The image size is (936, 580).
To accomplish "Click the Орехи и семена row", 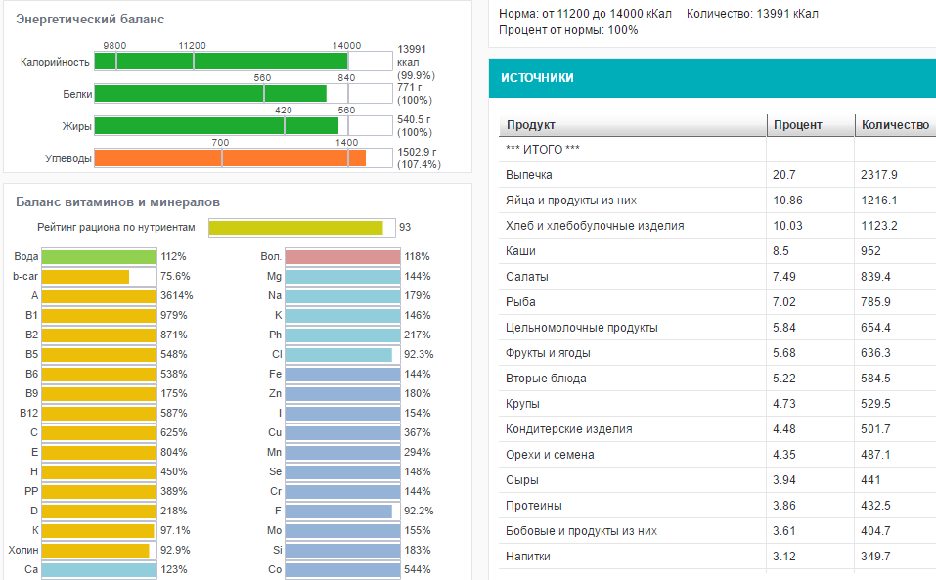I will 631,455.
